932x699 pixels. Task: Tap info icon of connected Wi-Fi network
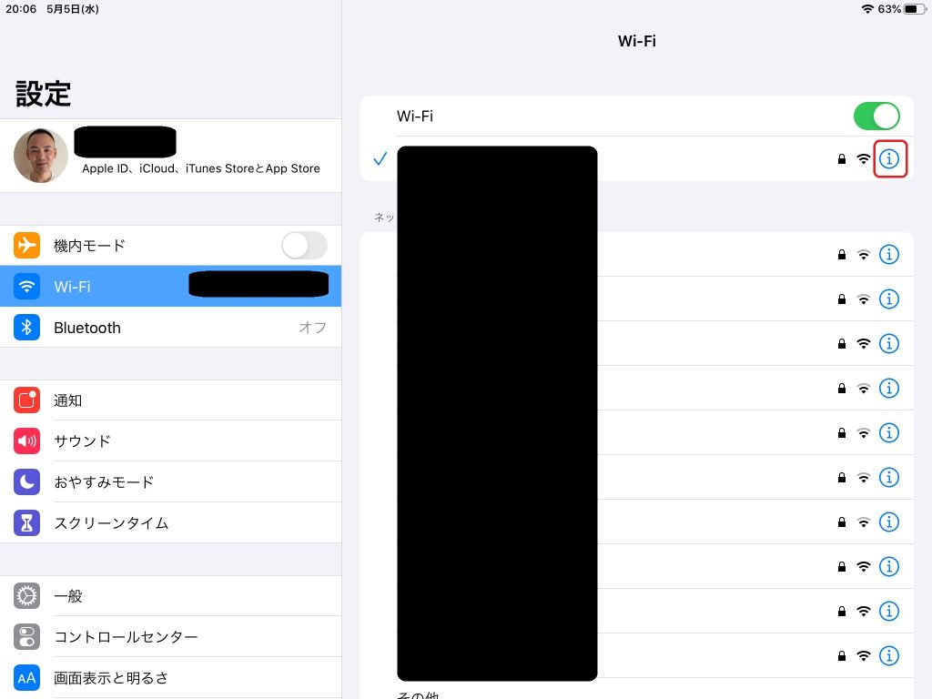point(889,159)
